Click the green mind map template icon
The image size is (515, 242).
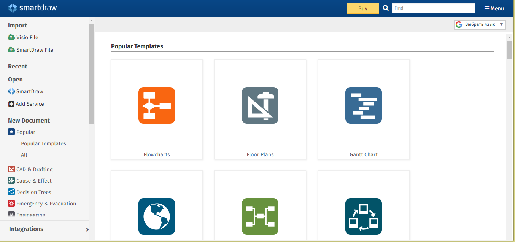260,217
